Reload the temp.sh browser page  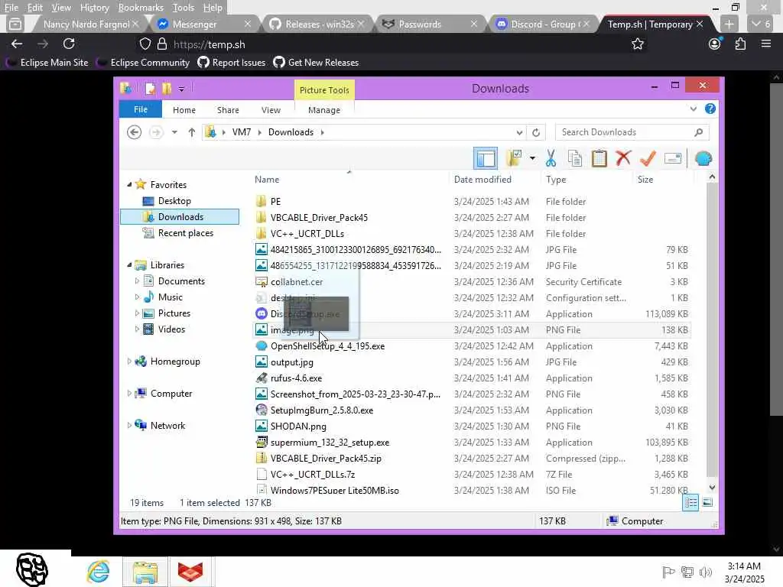coord(69,44)
